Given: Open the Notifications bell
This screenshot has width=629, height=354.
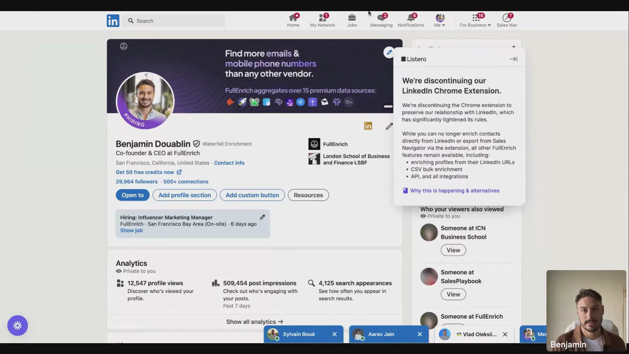Looking at the screenshot, I should point(411,20).
